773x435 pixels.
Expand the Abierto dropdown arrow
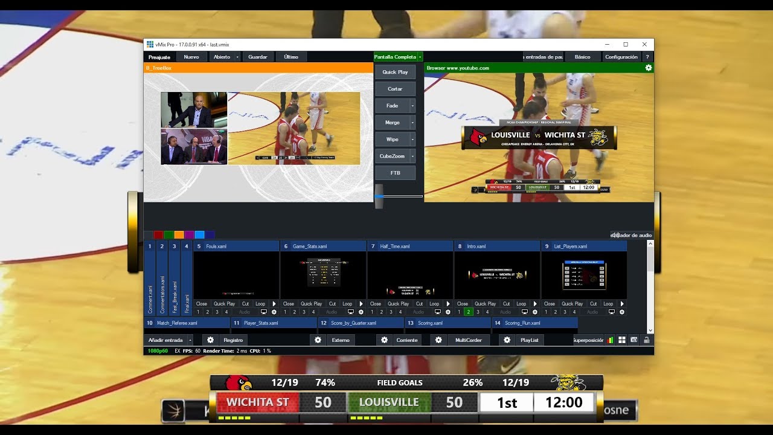pyautogui.click(x=237, y=57)
